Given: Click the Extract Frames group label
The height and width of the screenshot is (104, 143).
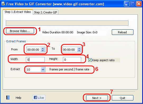Looking at the screenshot, I should pyautogui.click(x=16, y=41).
